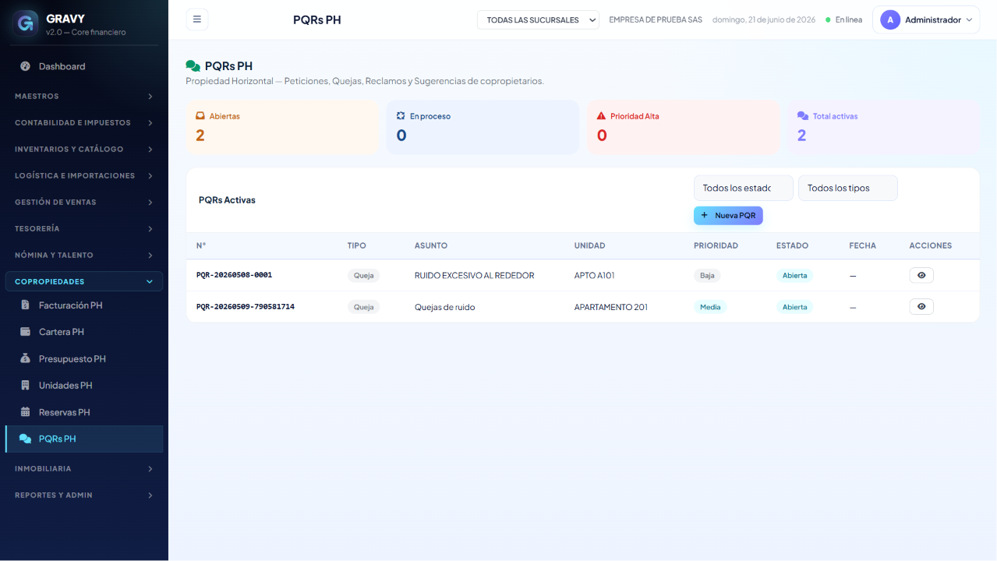The image size is (997, 561).
Task: Open Facturación PH menu item
Action: pyautogui.click(x=84, y=305)
